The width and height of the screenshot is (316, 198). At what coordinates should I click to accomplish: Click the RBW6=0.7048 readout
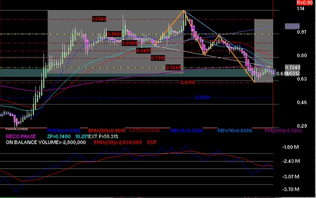(x=187, y=131)
